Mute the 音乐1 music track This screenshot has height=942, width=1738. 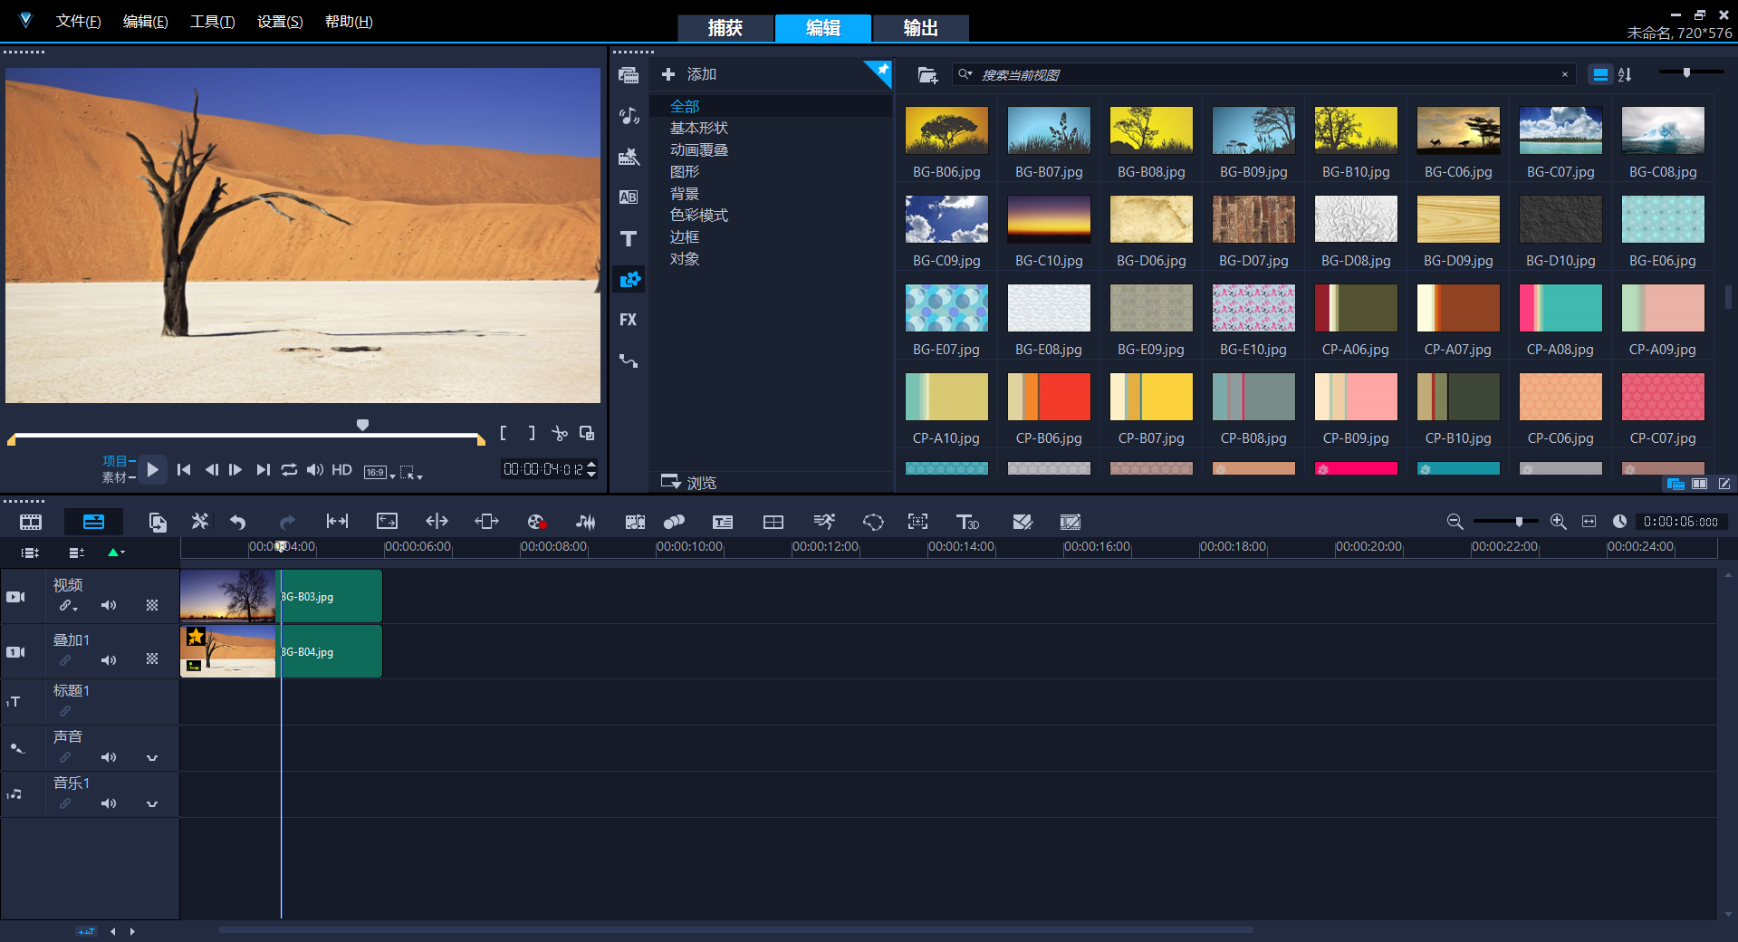tap(109, 803)
